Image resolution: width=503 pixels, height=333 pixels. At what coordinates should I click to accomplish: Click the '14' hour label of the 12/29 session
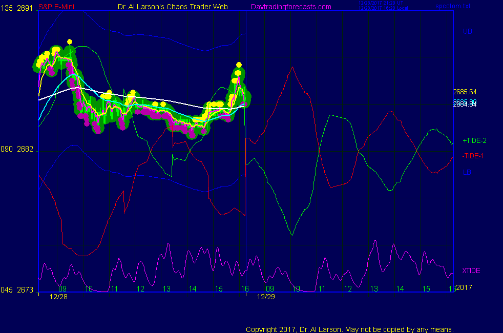[x=400, y=289]
